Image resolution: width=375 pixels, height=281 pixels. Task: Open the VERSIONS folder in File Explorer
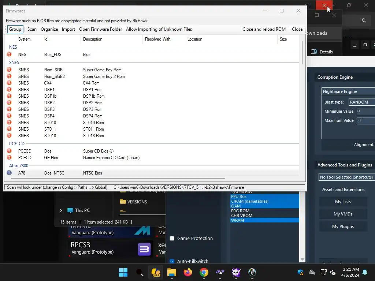[x=133, y=202]
